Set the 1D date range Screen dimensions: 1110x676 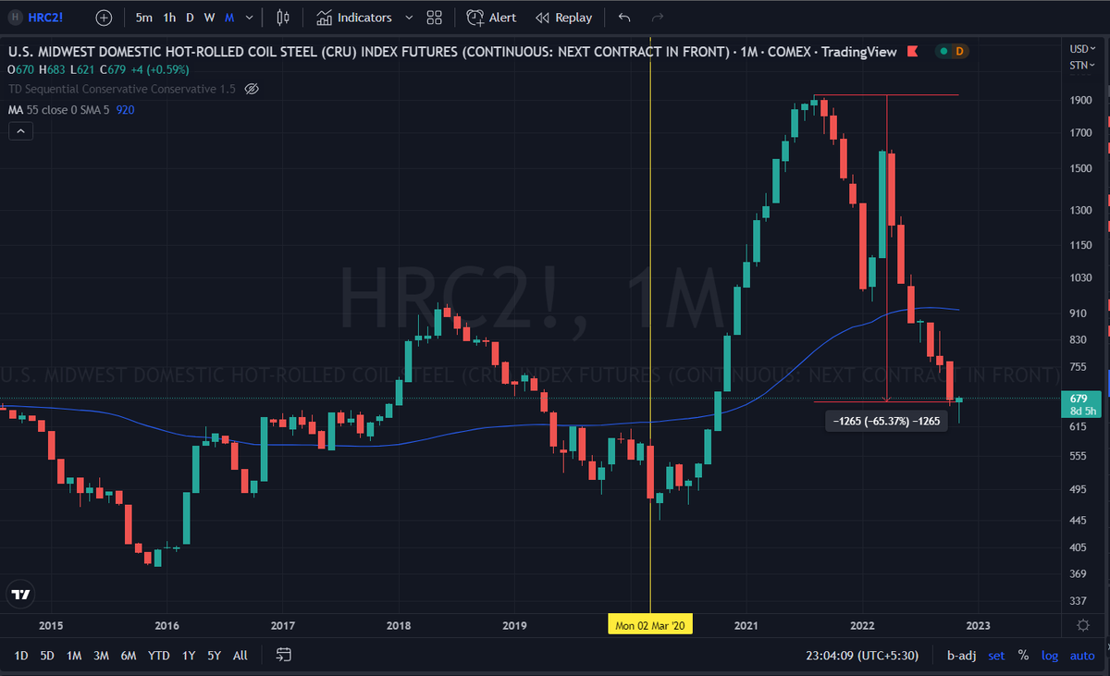point(20,655)
